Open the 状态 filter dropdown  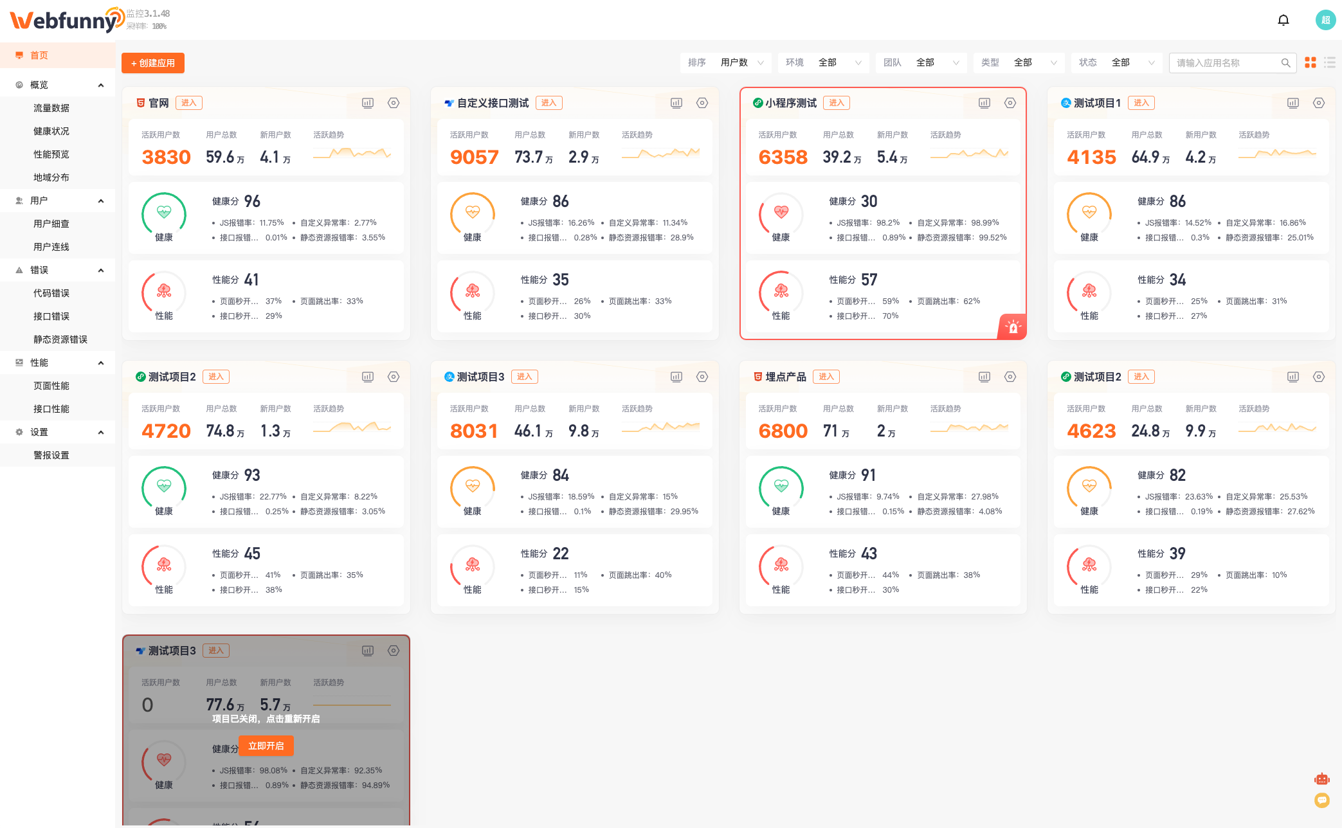click(x=1117, y=62)
